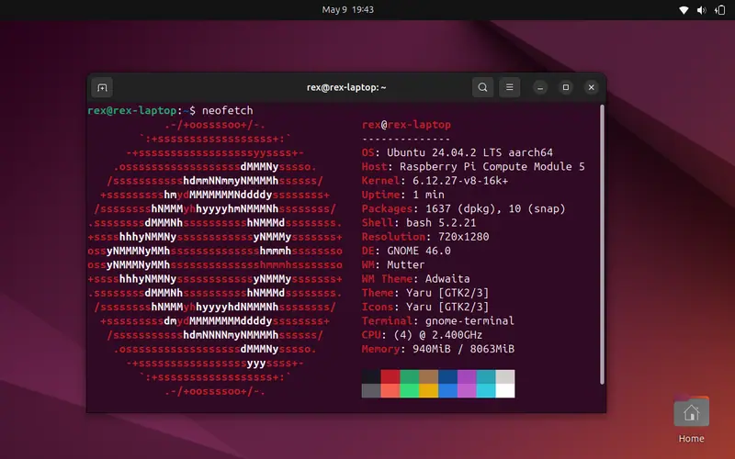Click the terminal vertical scrollbar
The image size is (735, 459).
[x=602, y=244]
